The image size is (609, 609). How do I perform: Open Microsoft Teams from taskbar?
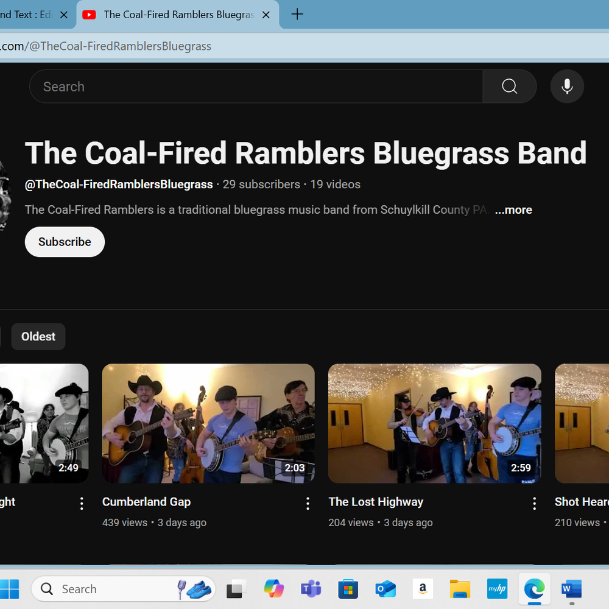[x=311, y=589]
